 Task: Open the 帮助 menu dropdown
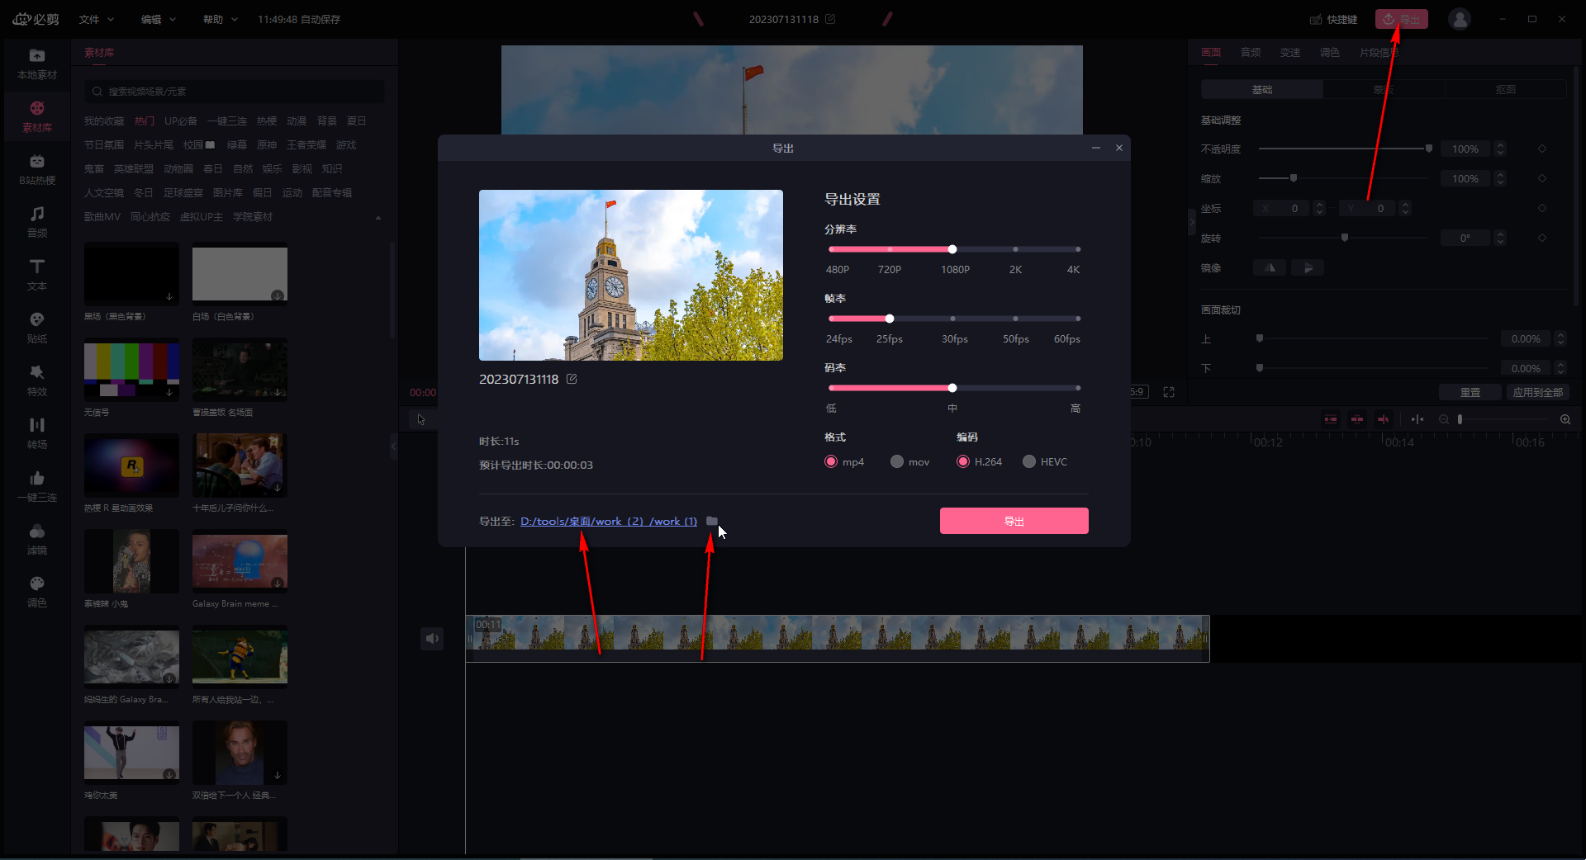[x=220, y=19]
